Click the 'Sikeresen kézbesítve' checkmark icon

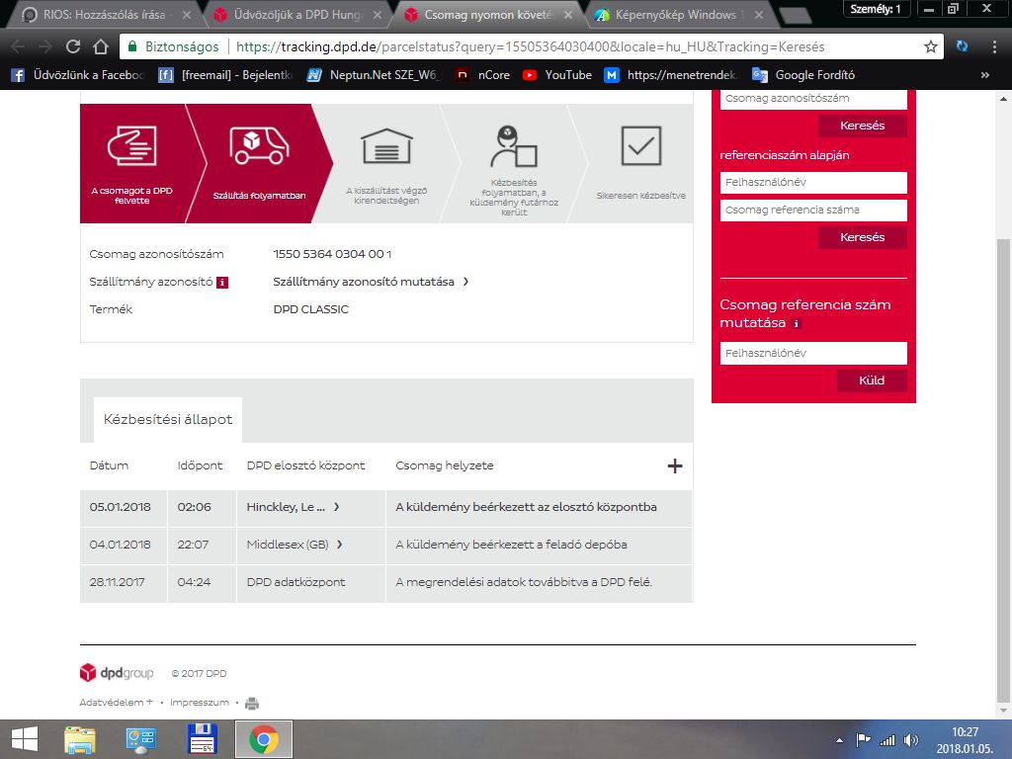(640, 146)
